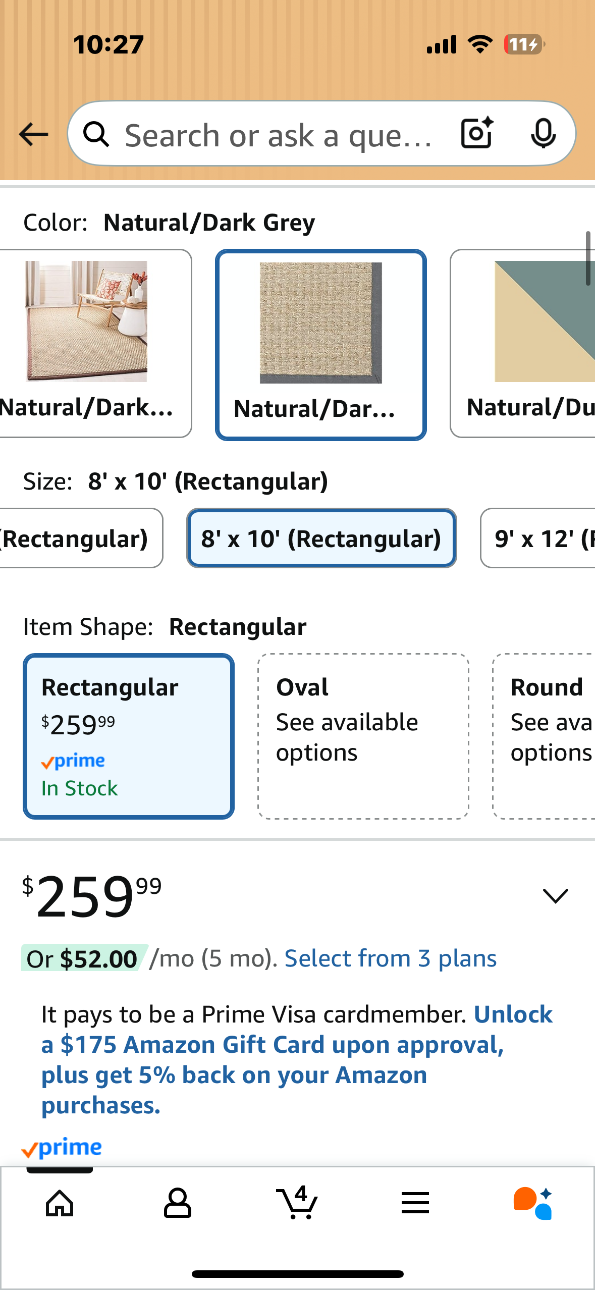The image size is (595, 1290).
Task: Pick the selected Natural/Dark Grey swatch
Action: pyautogui.click(x=321, y=345)
